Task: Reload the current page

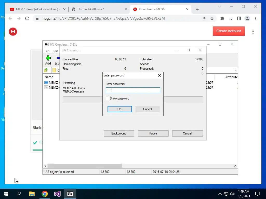Action: [x=27, y=18]
